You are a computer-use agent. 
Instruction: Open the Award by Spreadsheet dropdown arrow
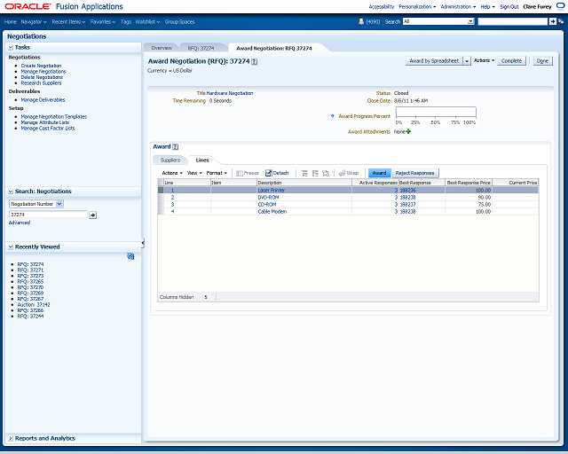point(467,61)
